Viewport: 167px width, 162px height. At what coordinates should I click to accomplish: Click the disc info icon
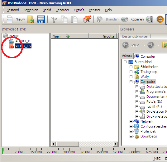click(x=150, y=19)
